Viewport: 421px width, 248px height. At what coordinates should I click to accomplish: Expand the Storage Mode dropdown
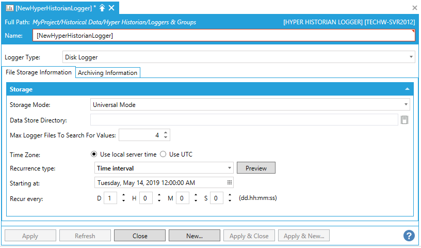pos(407,104)
